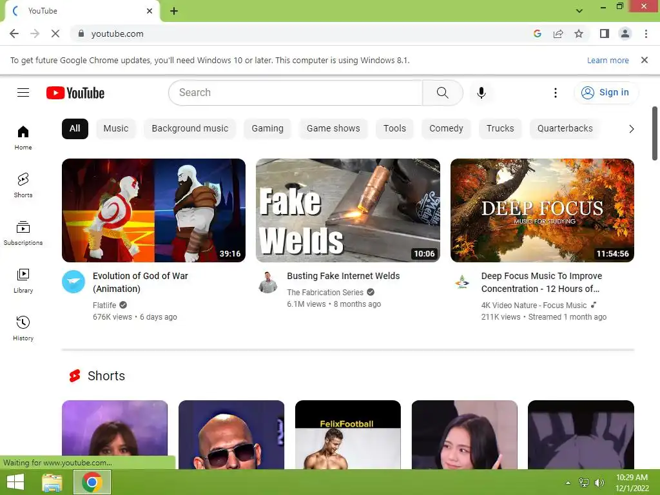Dismiss the Chrome update infobar

coord(645,60)
